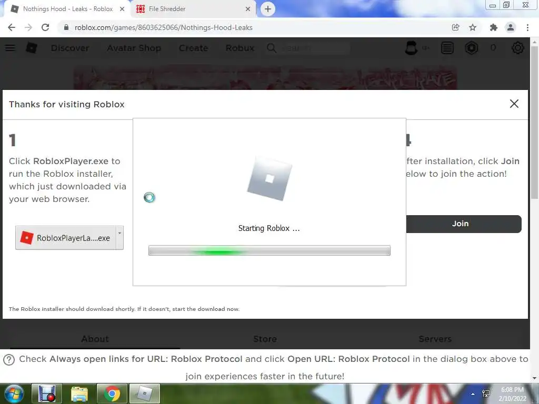
Task: Open the screen recorder taskbar icon
Action: click(47, 393)
